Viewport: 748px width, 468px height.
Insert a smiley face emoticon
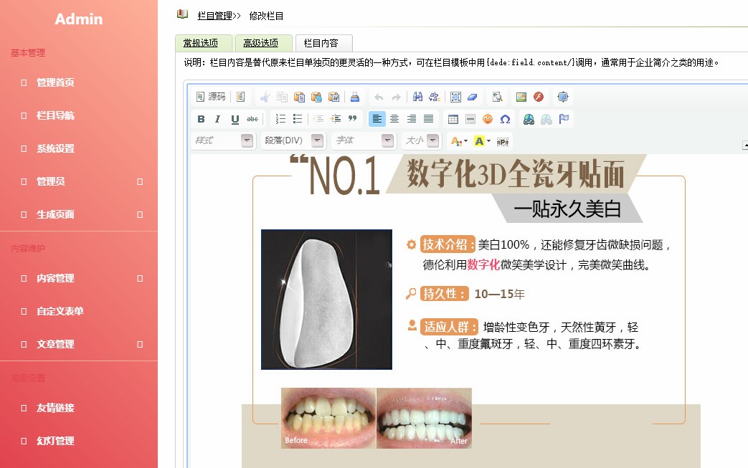point(487,119)
